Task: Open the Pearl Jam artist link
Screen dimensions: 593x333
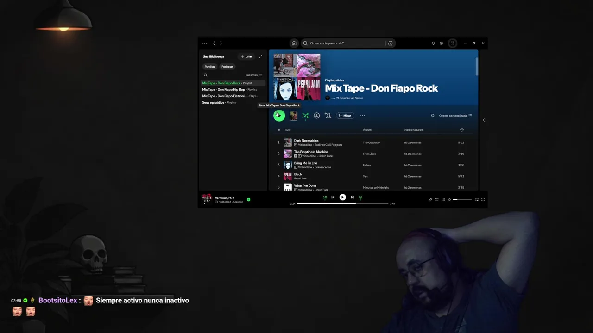Action: click(x=300, y=179)
